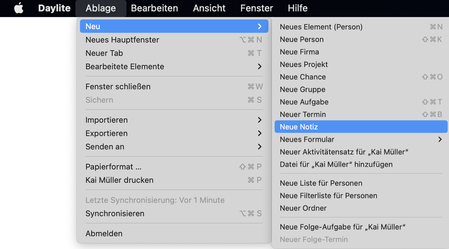Choose Neue Firma from submenu
Viewport: 449px width, 249px height.
coord(299,52)
